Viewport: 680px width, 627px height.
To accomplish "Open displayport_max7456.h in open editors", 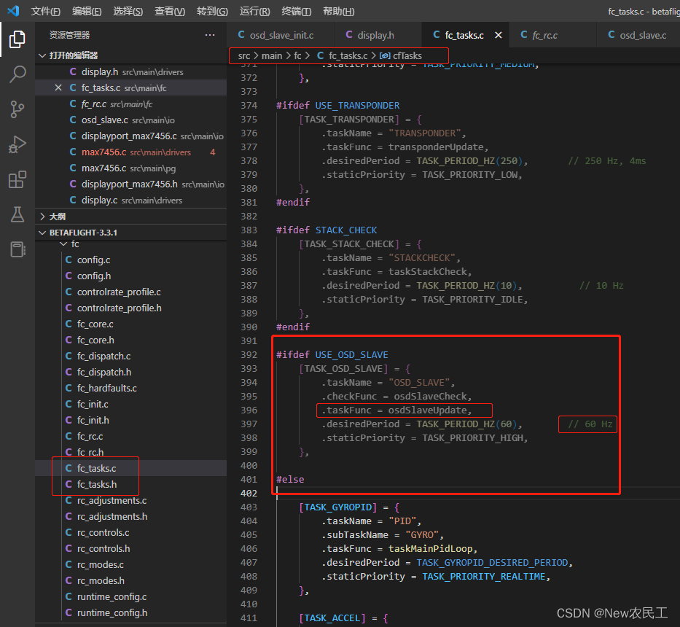I will (131, 184).
